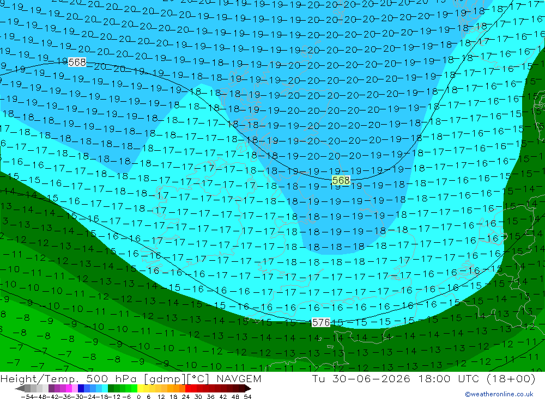Click the 568 contour label at upper left
The width and height of the screenshot is (545, 399).
click(x=77, y=63)
